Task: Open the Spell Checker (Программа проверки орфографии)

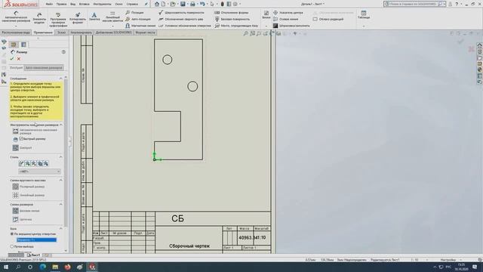Action: (58, 19)
